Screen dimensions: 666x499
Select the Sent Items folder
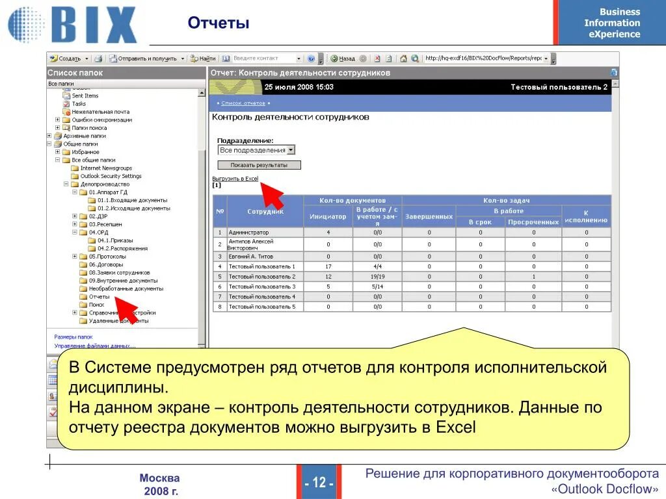tap(85, 96)
